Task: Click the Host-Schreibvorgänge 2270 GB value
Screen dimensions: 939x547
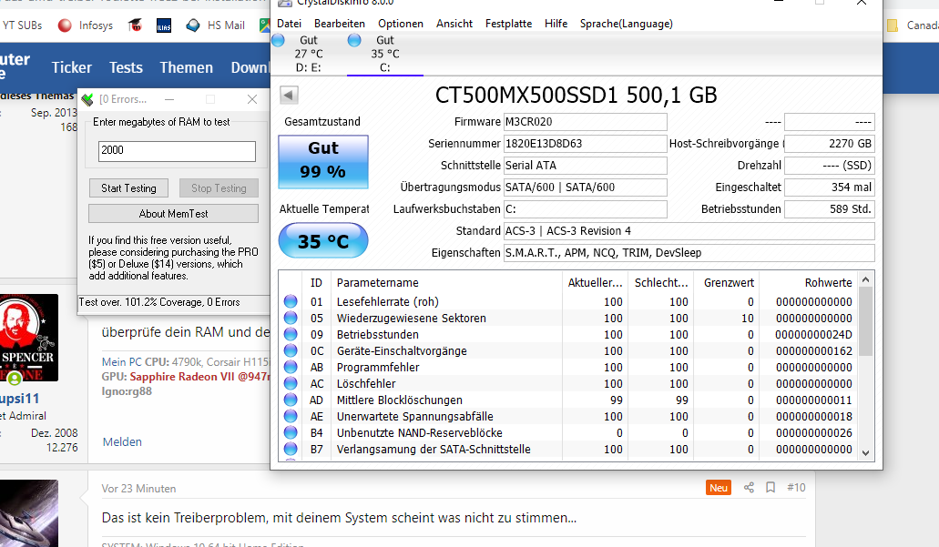Action: (830, 144)
